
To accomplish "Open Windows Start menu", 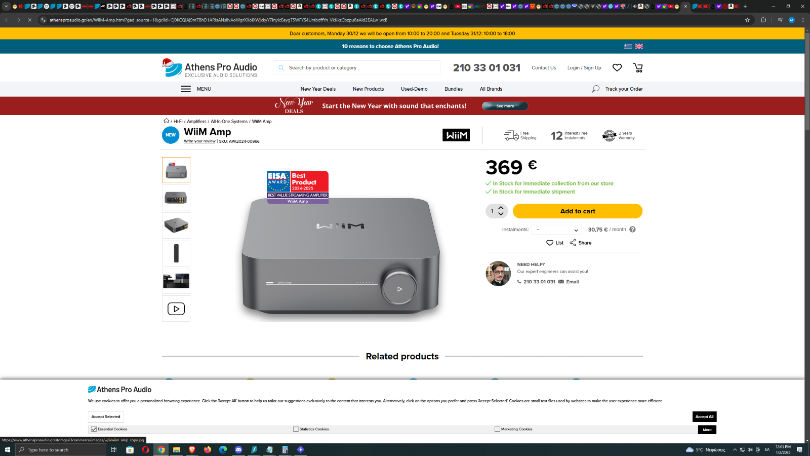I will tap(7, 449).
